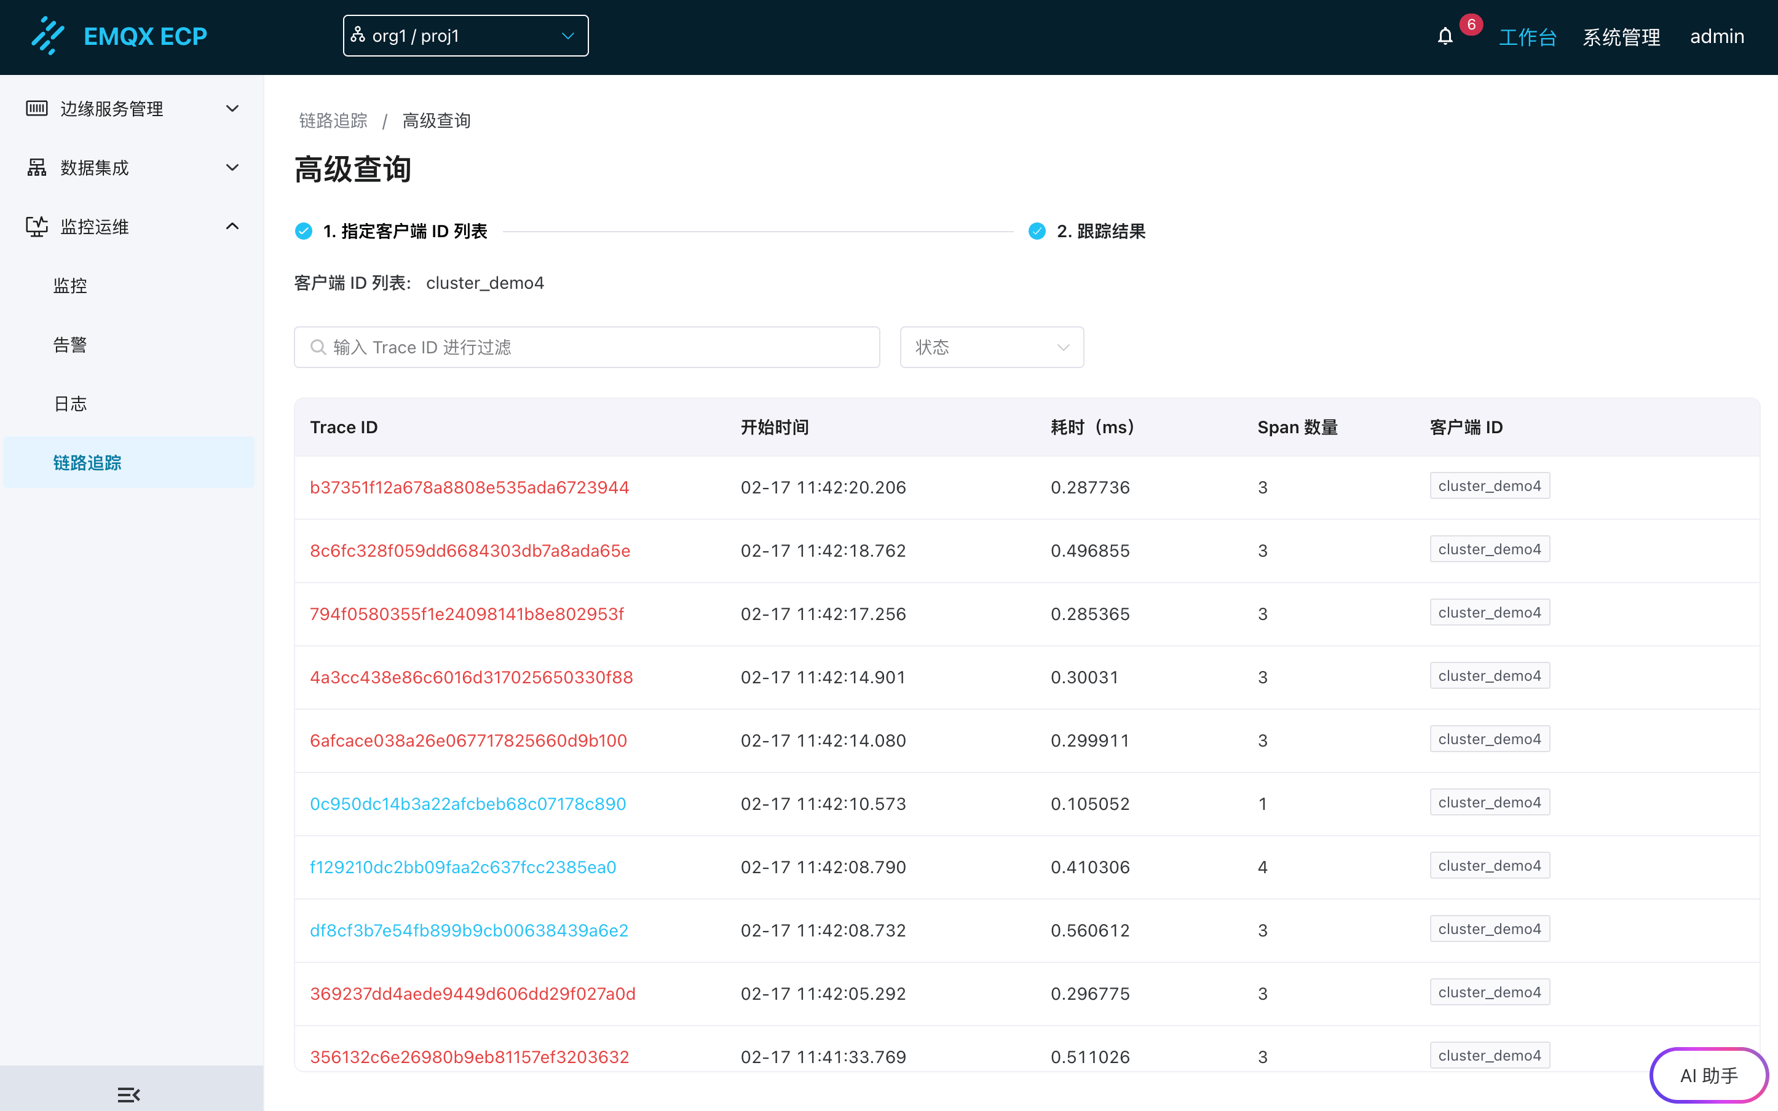Switch to the 系统管理 top menu

click(1621, 37)
